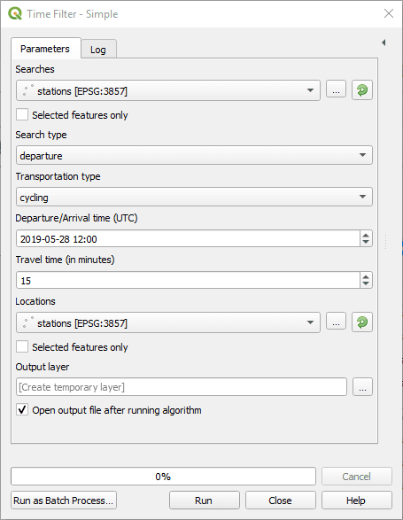Viewport: 403px width, 520px height.
Task: Uncheck Open output file after running algorithm
Action: (x=22, y=410)
